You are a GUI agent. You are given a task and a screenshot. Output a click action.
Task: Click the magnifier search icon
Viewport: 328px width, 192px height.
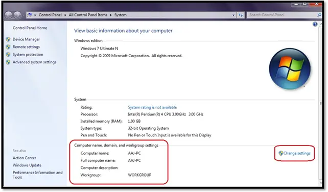pyautogui.click(x=319, y=15)
